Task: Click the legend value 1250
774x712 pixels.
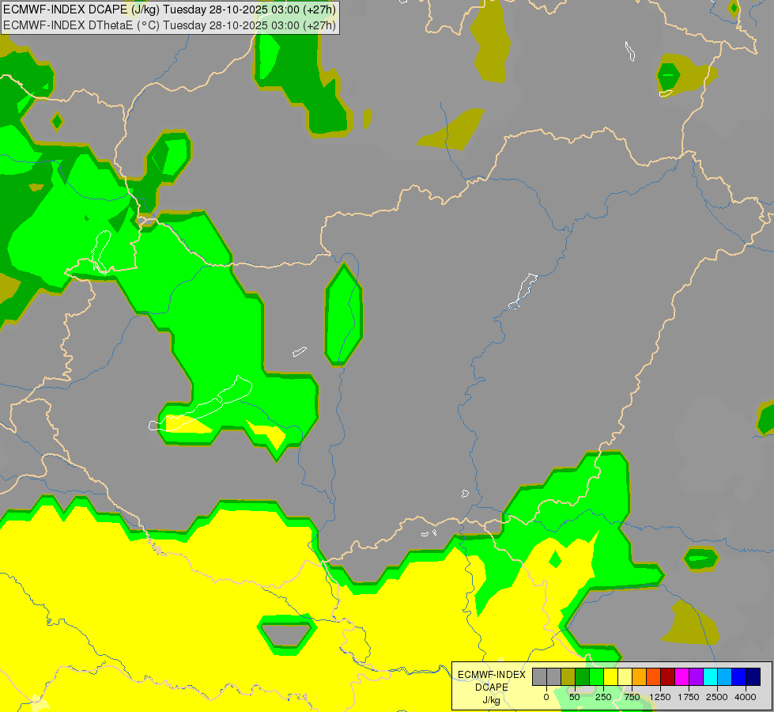Action: [660, 697]
